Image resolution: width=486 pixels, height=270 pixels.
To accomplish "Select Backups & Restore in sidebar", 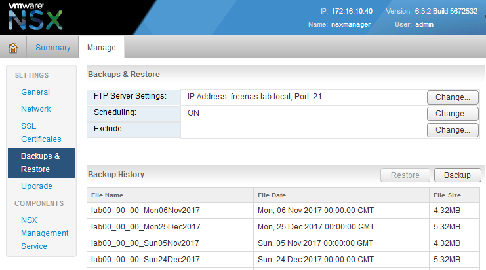I will [41, 163].
